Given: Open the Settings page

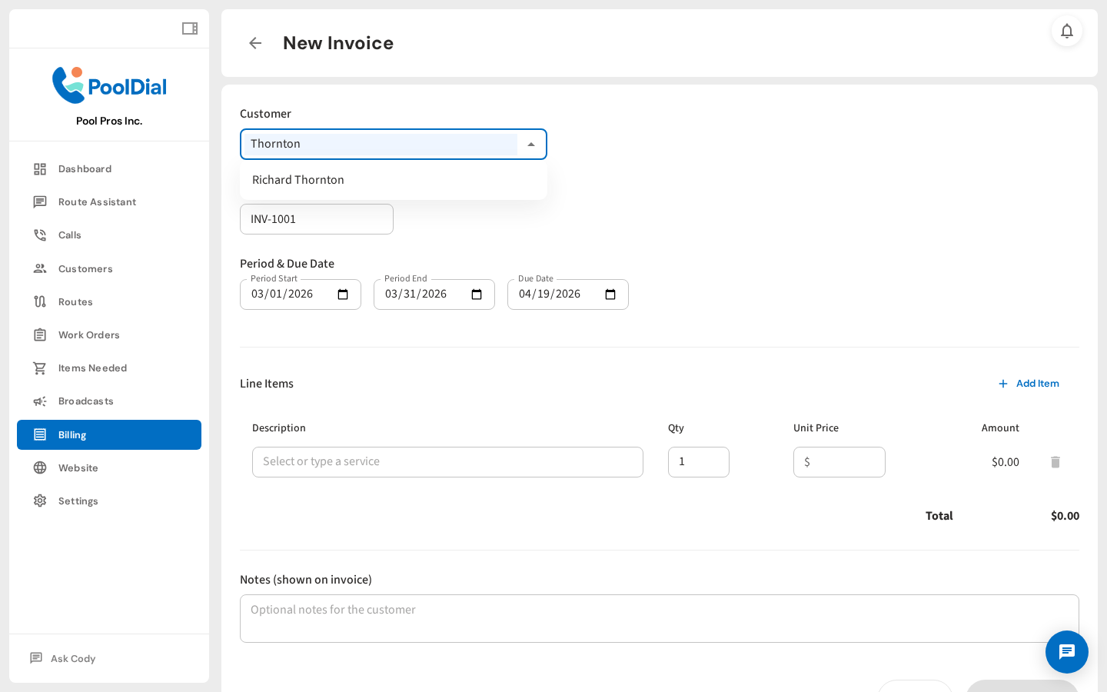Looking at the screenshot, I should tap(78, 501).
